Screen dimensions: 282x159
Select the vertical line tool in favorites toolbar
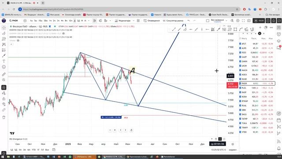[x=202, y=30]
